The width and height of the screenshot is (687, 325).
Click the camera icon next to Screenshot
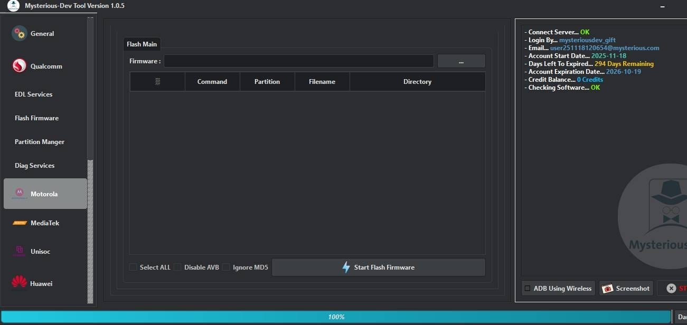(607, 288)
